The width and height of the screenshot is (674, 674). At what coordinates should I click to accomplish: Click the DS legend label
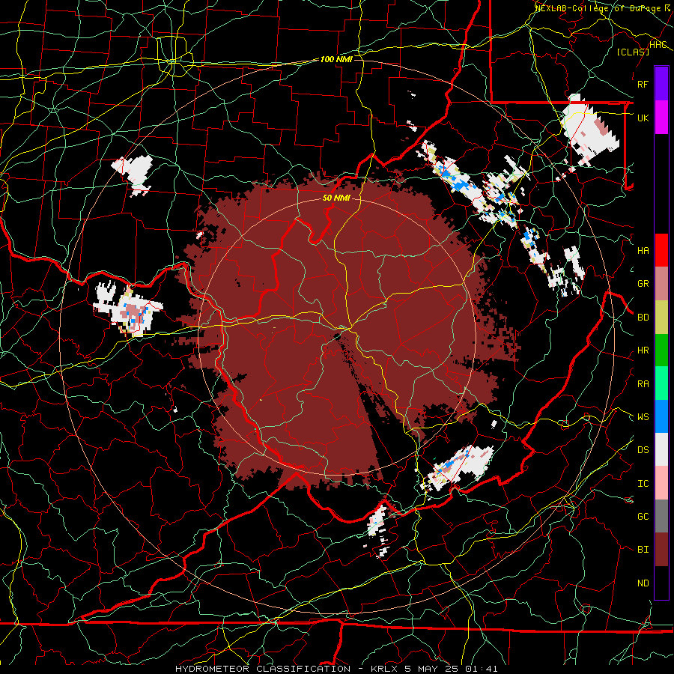[643, 450]
